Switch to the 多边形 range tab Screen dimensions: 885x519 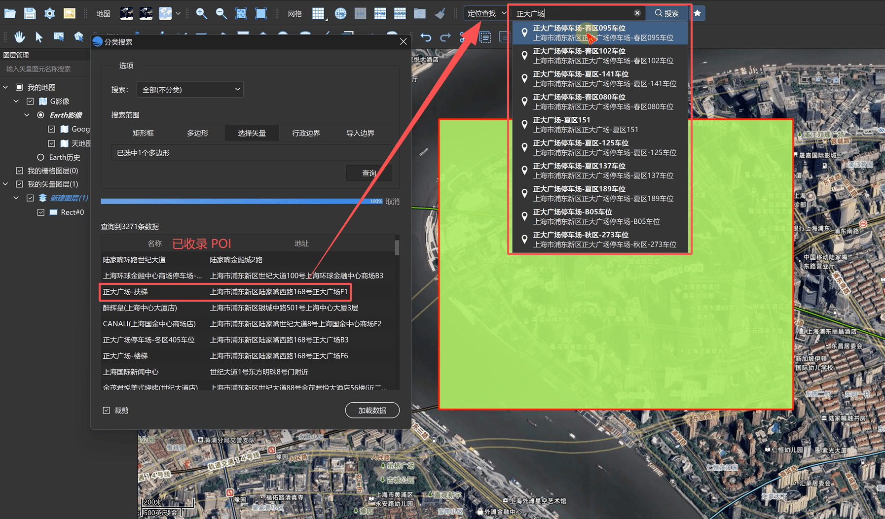197,133
